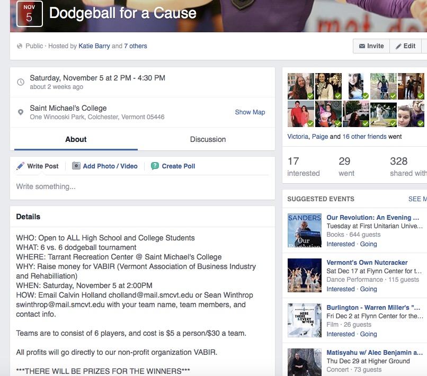Open Katie Barry's profile link
The image size is (427, 376).
click(x=94, y=46)
